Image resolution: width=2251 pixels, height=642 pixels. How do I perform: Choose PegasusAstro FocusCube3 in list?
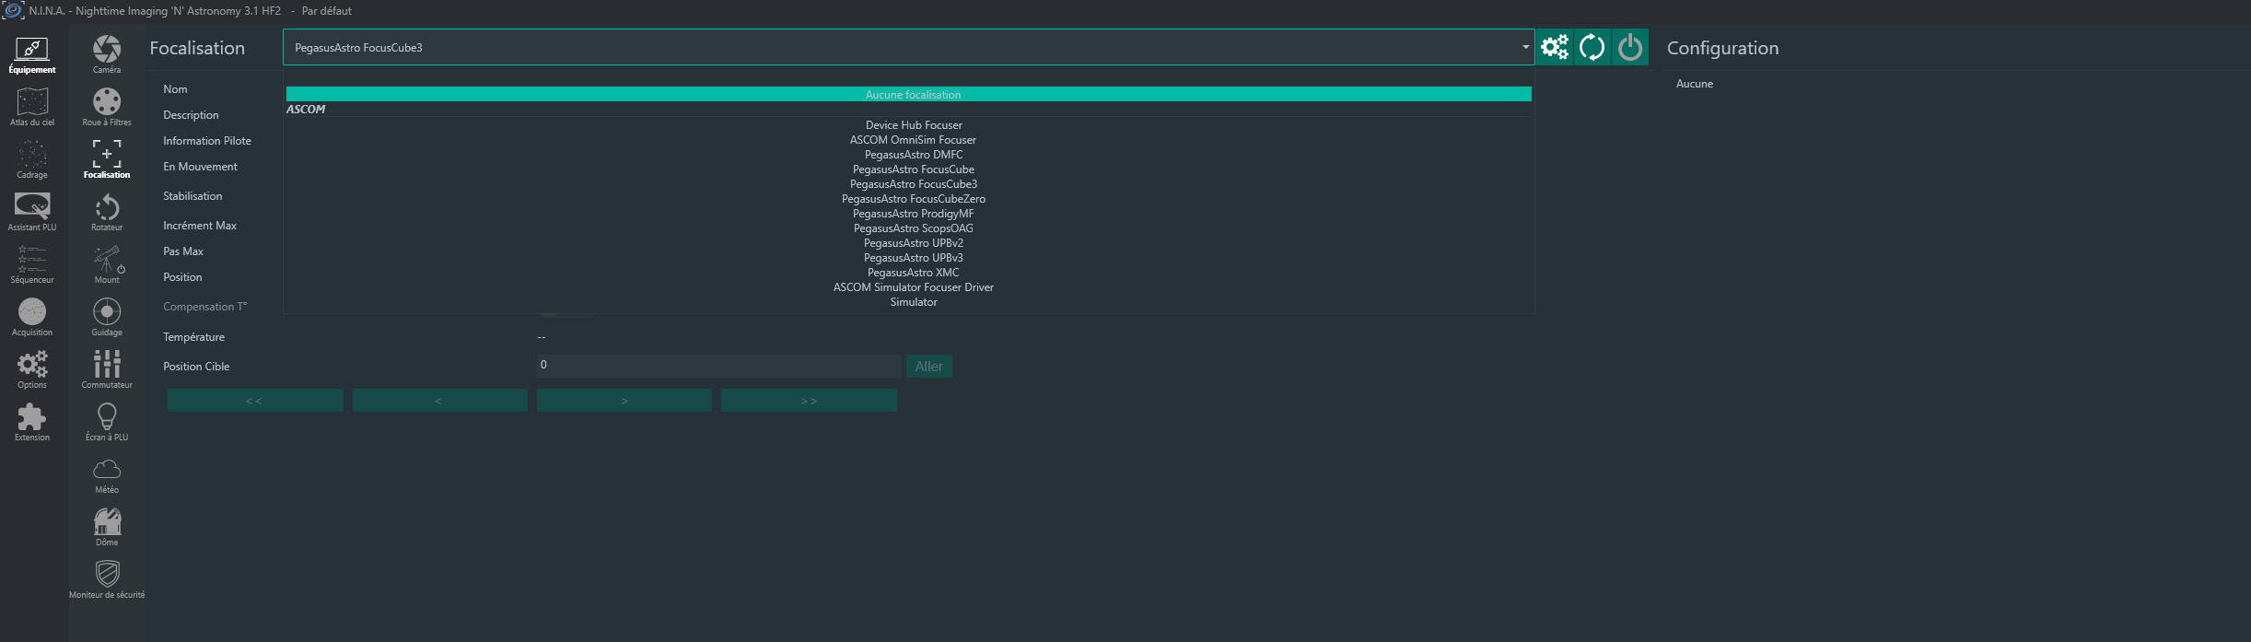click(914, 184)
